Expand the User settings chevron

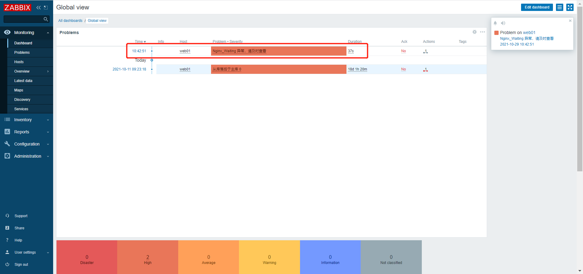point(48,252)
